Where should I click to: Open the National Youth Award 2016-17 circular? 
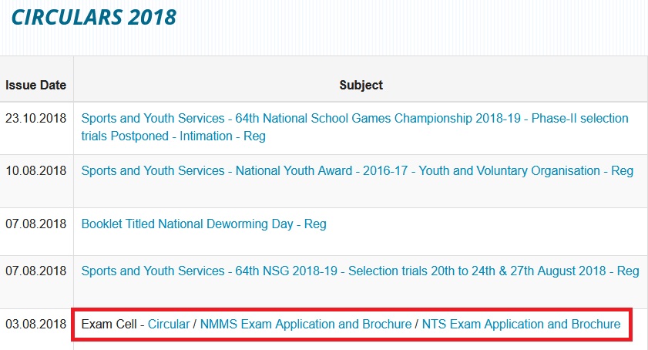point(357,170)
